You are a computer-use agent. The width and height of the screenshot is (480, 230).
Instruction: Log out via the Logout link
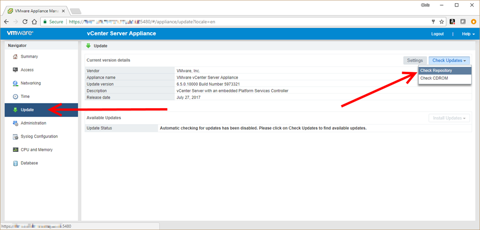coord(437,34)
